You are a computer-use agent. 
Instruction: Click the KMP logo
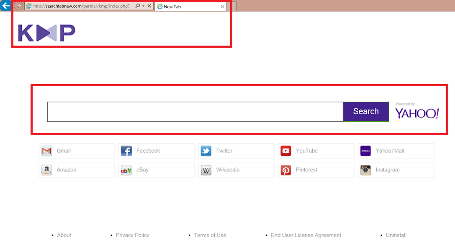(x=47, y=33)
